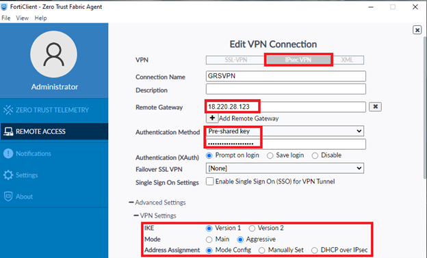
Task: Select Save login radio button
Action: [x=270, y=155]
